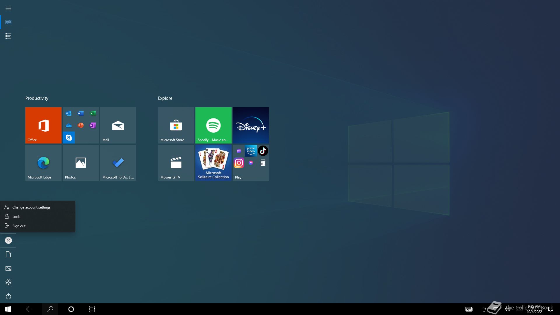Launch Outlook from the Office folder tile

coord(69,113)
